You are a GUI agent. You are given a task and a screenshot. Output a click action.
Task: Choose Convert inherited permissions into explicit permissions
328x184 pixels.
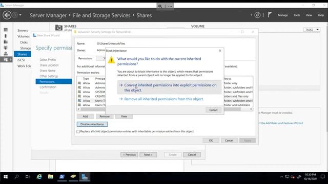[x=169, y=87]
